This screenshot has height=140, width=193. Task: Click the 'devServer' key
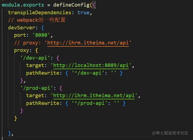click(22, 28)
